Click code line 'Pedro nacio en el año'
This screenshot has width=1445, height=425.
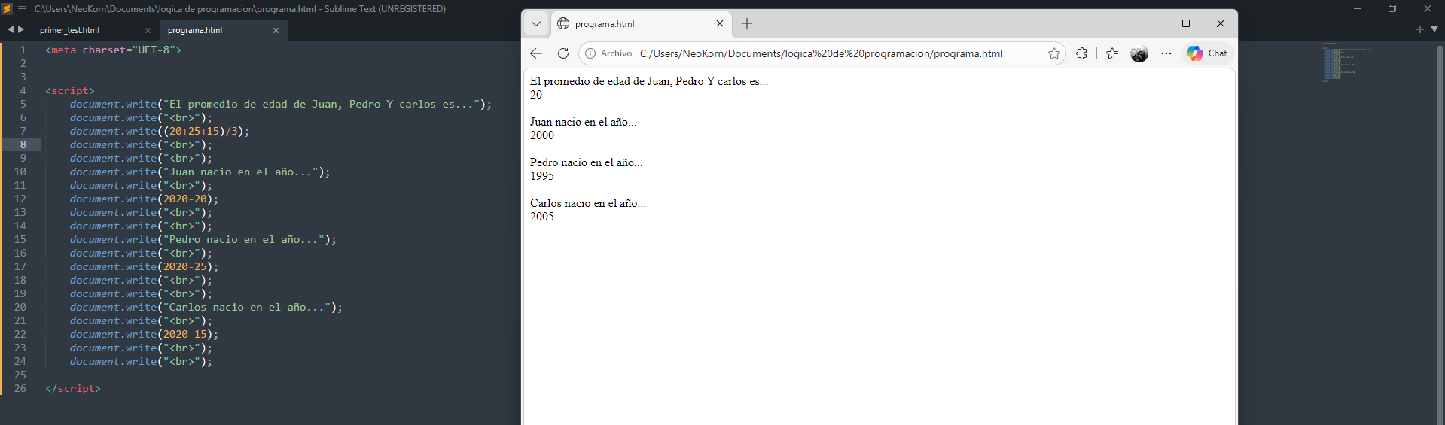203,239
